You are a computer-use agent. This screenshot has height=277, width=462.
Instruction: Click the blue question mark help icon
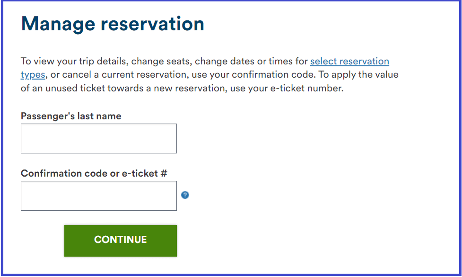tap(185, 195)
